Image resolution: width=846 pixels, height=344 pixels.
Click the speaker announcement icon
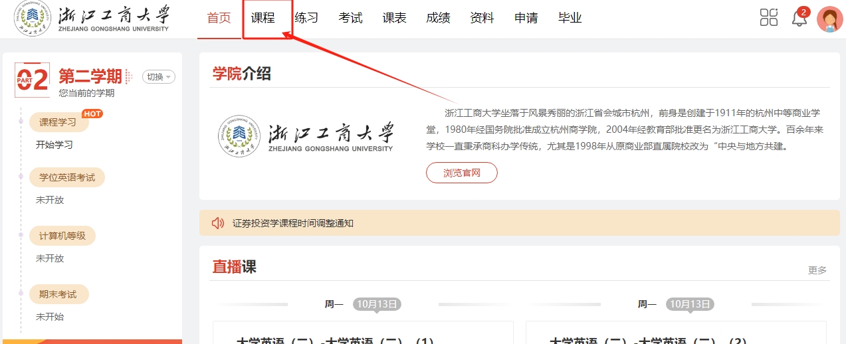(x=218, y=223)
